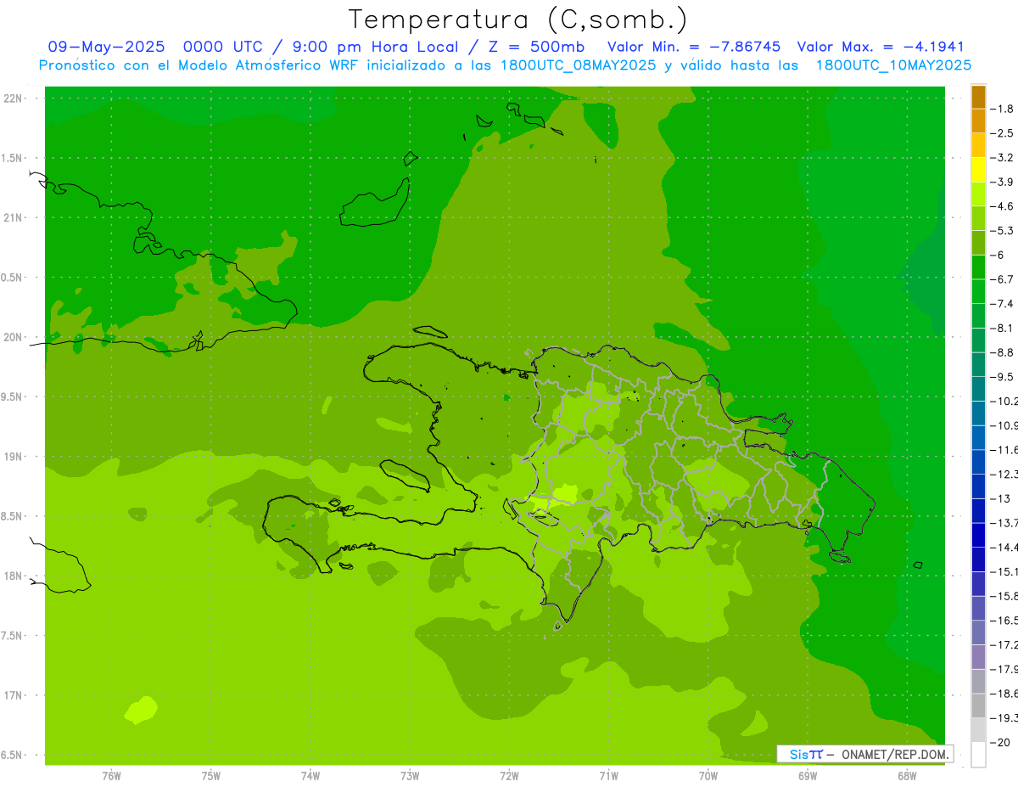Click the '75W' longitude label

pos(211,776)
